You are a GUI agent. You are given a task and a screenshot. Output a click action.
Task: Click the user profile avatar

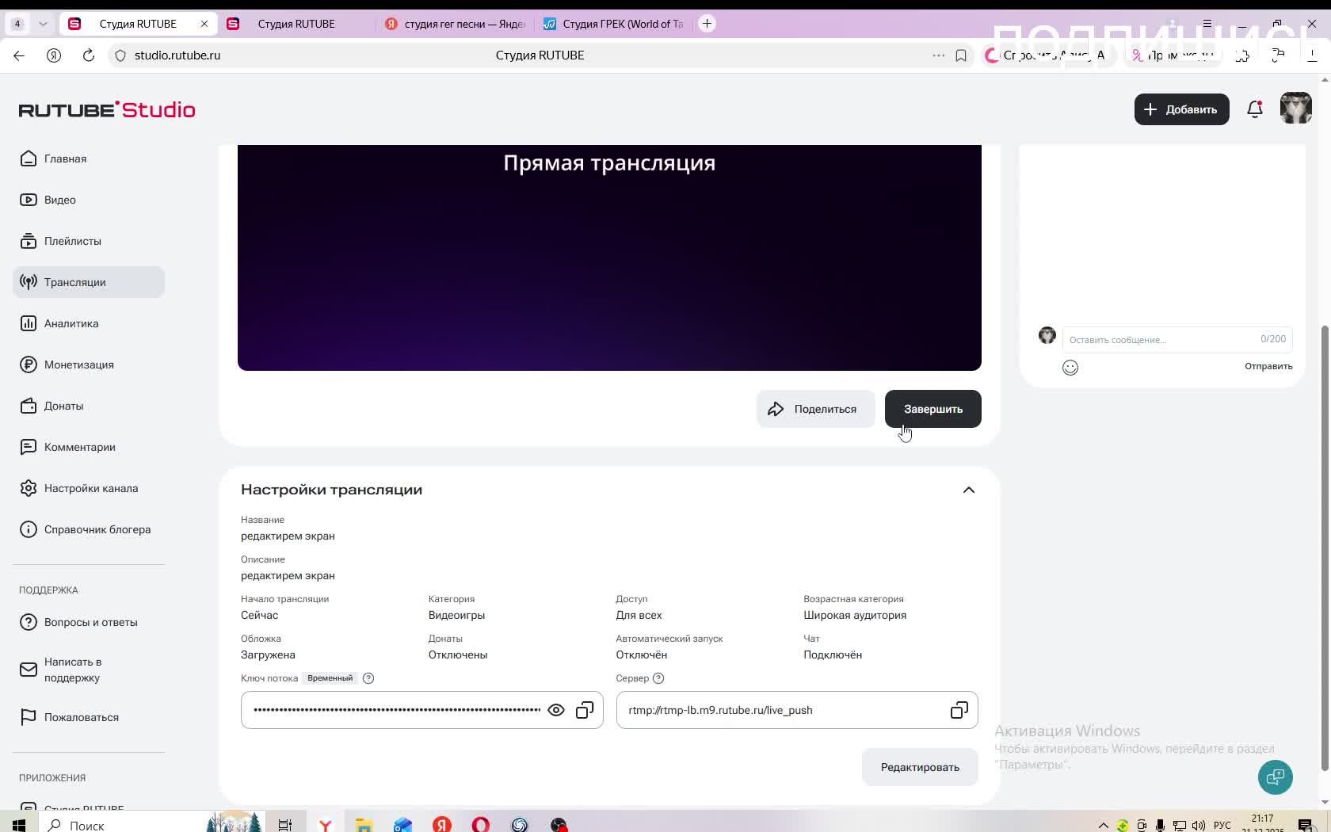1295,109
